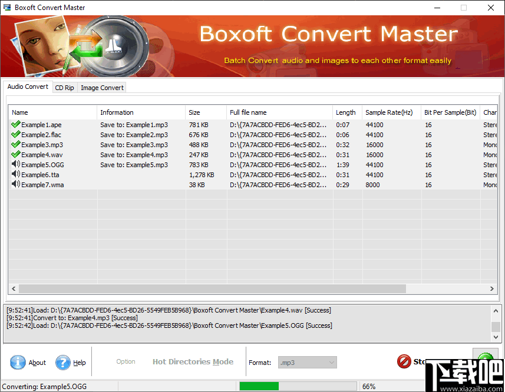The width and height of the screenshot is (505, 392).
Task: Switch to the CD Rip tab
Action: (x=64, y=87)
